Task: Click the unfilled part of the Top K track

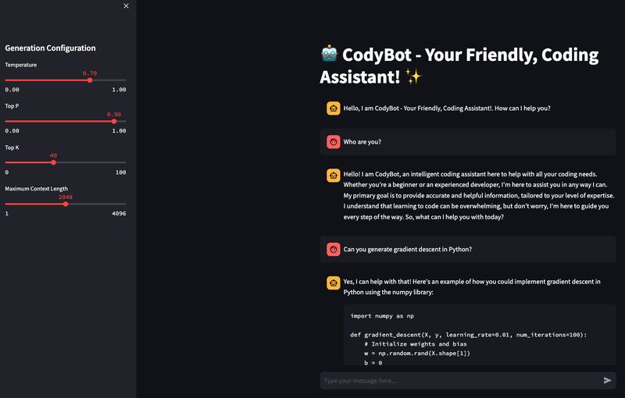Action: pos(91,162)
